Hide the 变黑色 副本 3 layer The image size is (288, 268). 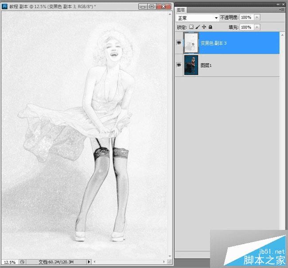(179, 43)
